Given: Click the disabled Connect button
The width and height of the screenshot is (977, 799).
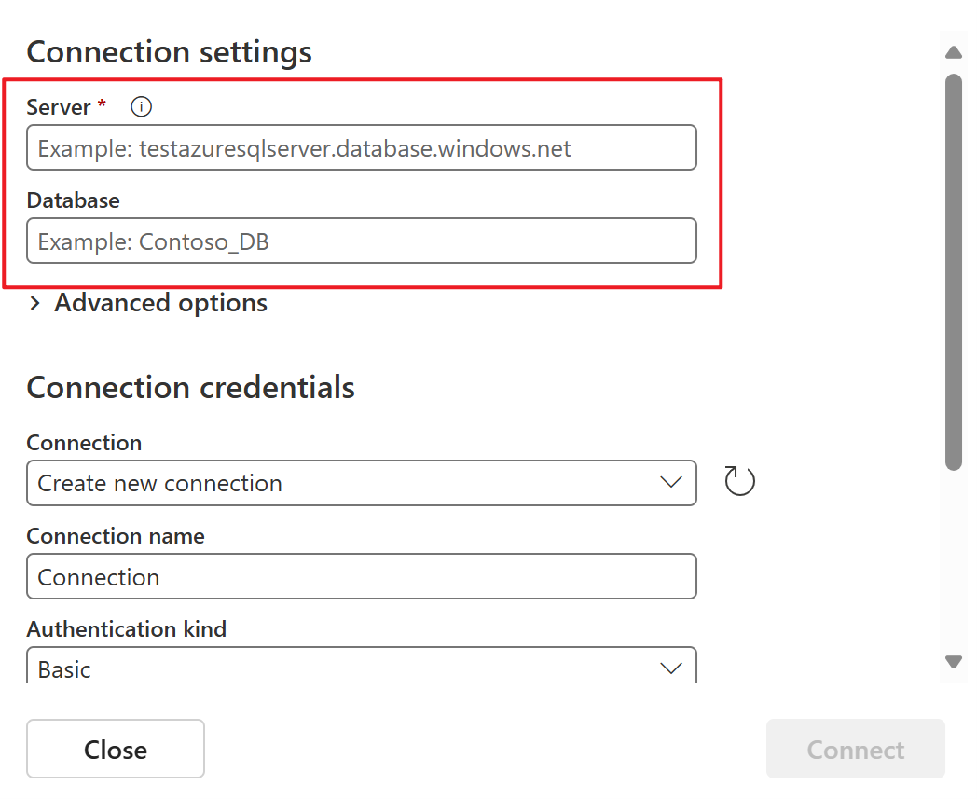Looking at the screenshot, I should click(x=855, y=749).
